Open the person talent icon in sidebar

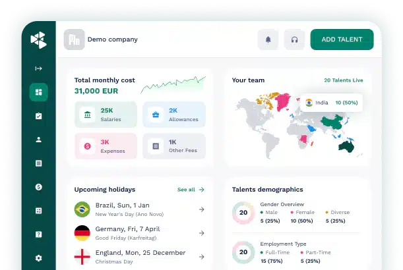coord(38,140)
